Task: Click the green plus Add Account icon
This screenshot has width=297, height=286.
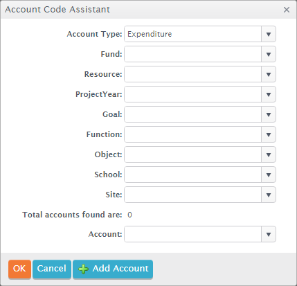Action: (x=83, y=269)
